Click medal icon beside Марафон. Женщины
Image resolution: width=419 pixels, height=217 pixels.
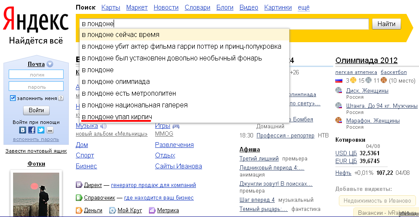[x=338, y=120]
